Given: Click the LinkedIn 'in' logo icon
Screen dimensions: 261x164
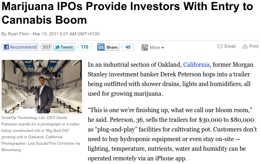Looking at the screenshot, I should 101,47.
